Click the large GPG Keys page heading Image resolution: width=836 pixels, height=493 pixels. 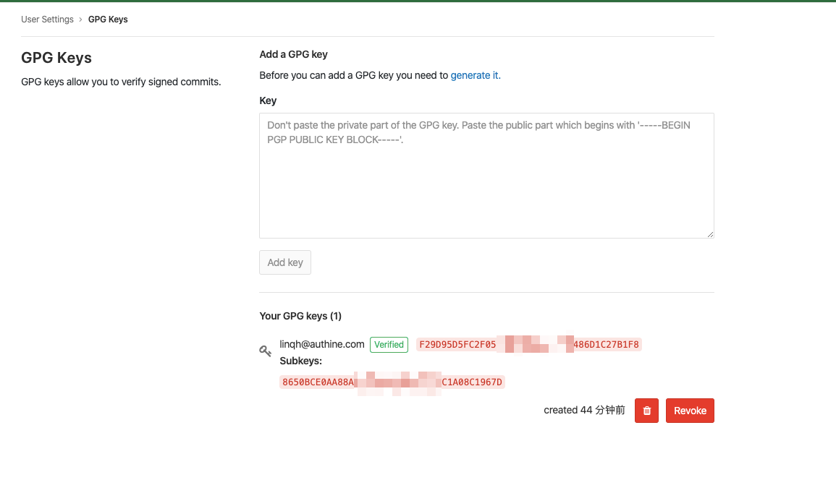click(56, 58)
